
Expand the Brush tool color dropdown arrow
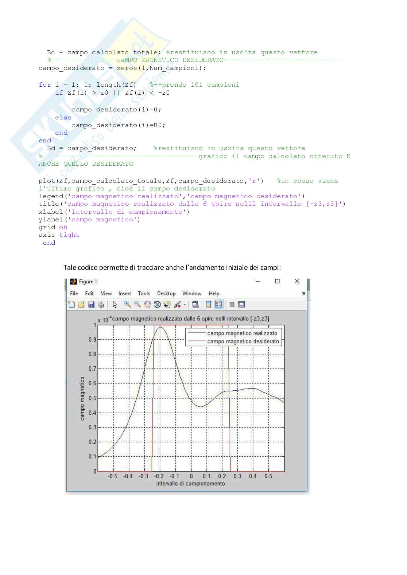click(185, 305)
